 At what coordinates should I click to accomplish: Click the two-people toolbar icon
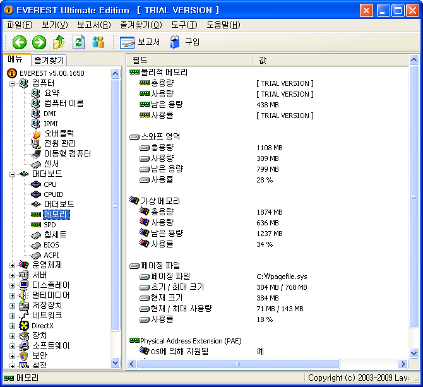[x=98, y=42]
